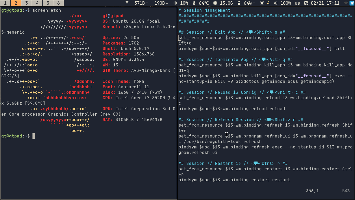Click the '/usr/bin/regolith-look refresh' text

[x=223, y=142]
